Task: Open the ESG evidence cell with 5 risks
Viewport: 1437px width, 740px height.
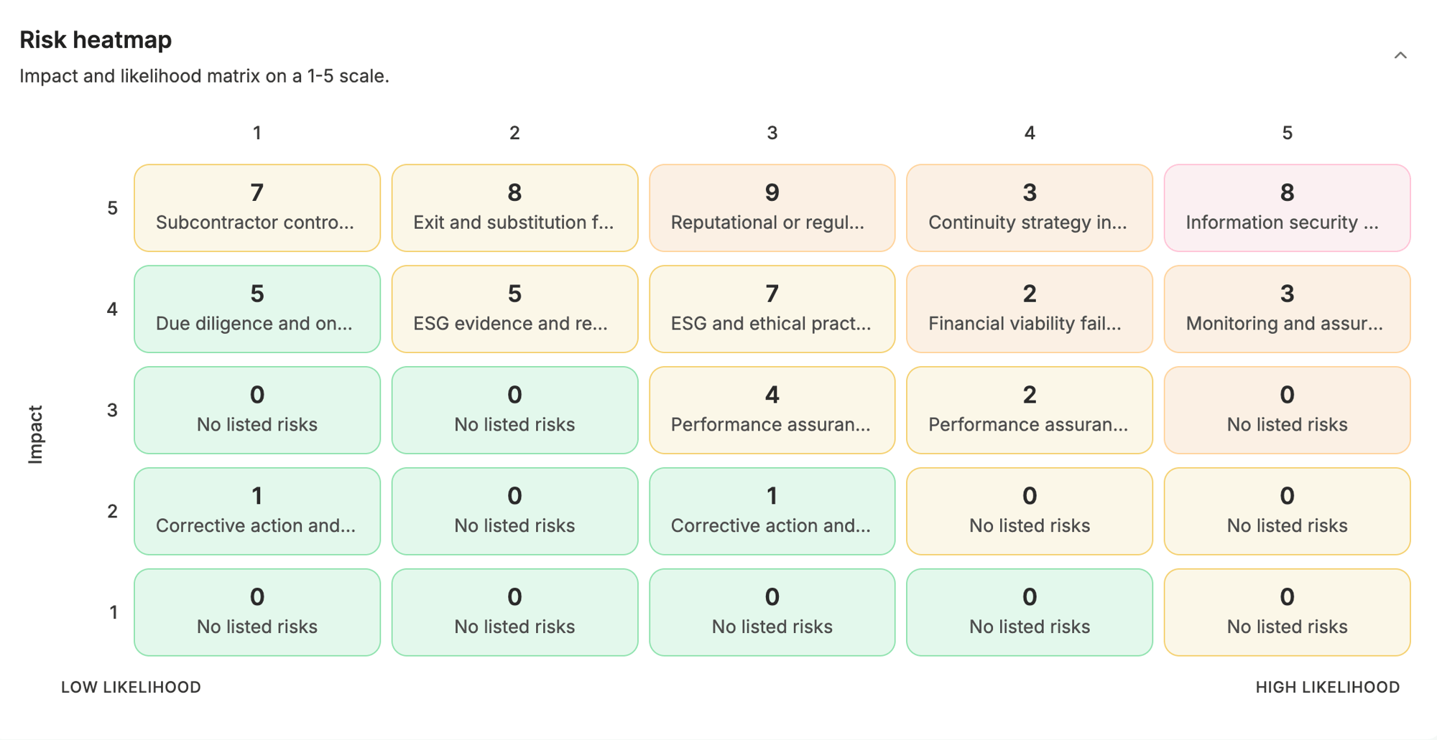Action: pos(514,309)
